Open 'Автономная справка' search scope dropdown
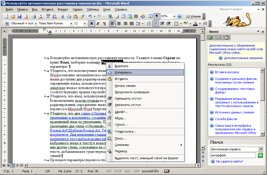This screenshot has height=175, width=267. tap(261, 149)
